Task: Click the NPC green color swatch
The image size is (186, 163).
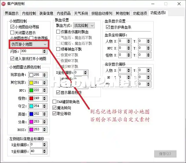Action: point(31,90)
